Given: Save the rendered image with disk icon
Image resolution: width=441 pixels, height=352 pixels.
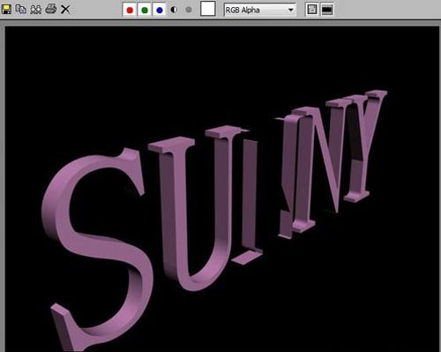Looking at the screenshot, I should coord(6,10).
